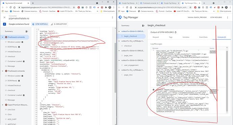Collapse the Capot Premium Masura event group
Screen dimensions: 233x125
pos(2,105)
